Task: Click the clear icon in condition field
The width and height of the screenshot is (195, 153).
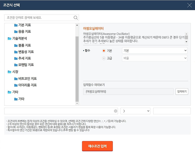Action: click(x=115, y=111)
